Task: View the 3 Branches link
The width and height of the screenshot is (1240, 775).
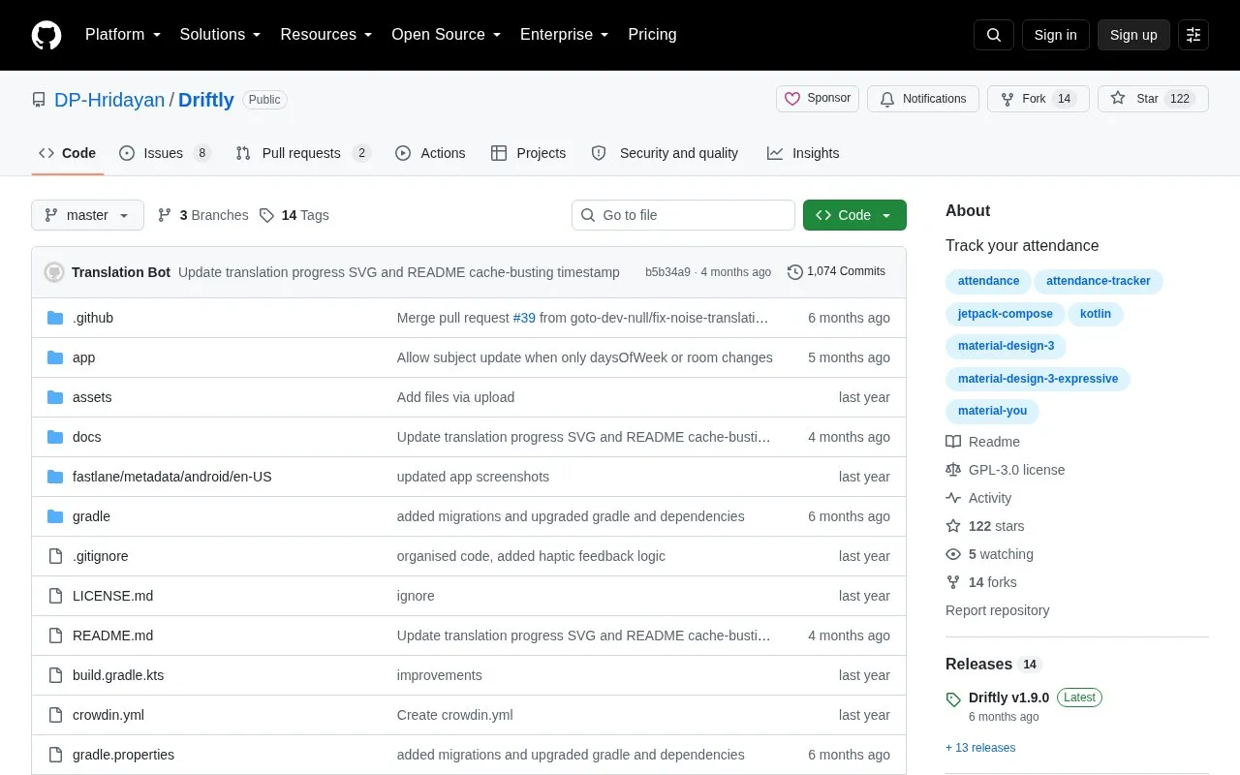Action: click(202, 215)
